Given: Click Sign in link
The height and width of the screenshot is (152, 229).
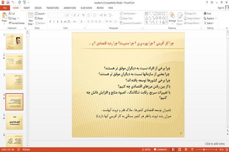Looking at the screenshot, I should pos(221,8).
